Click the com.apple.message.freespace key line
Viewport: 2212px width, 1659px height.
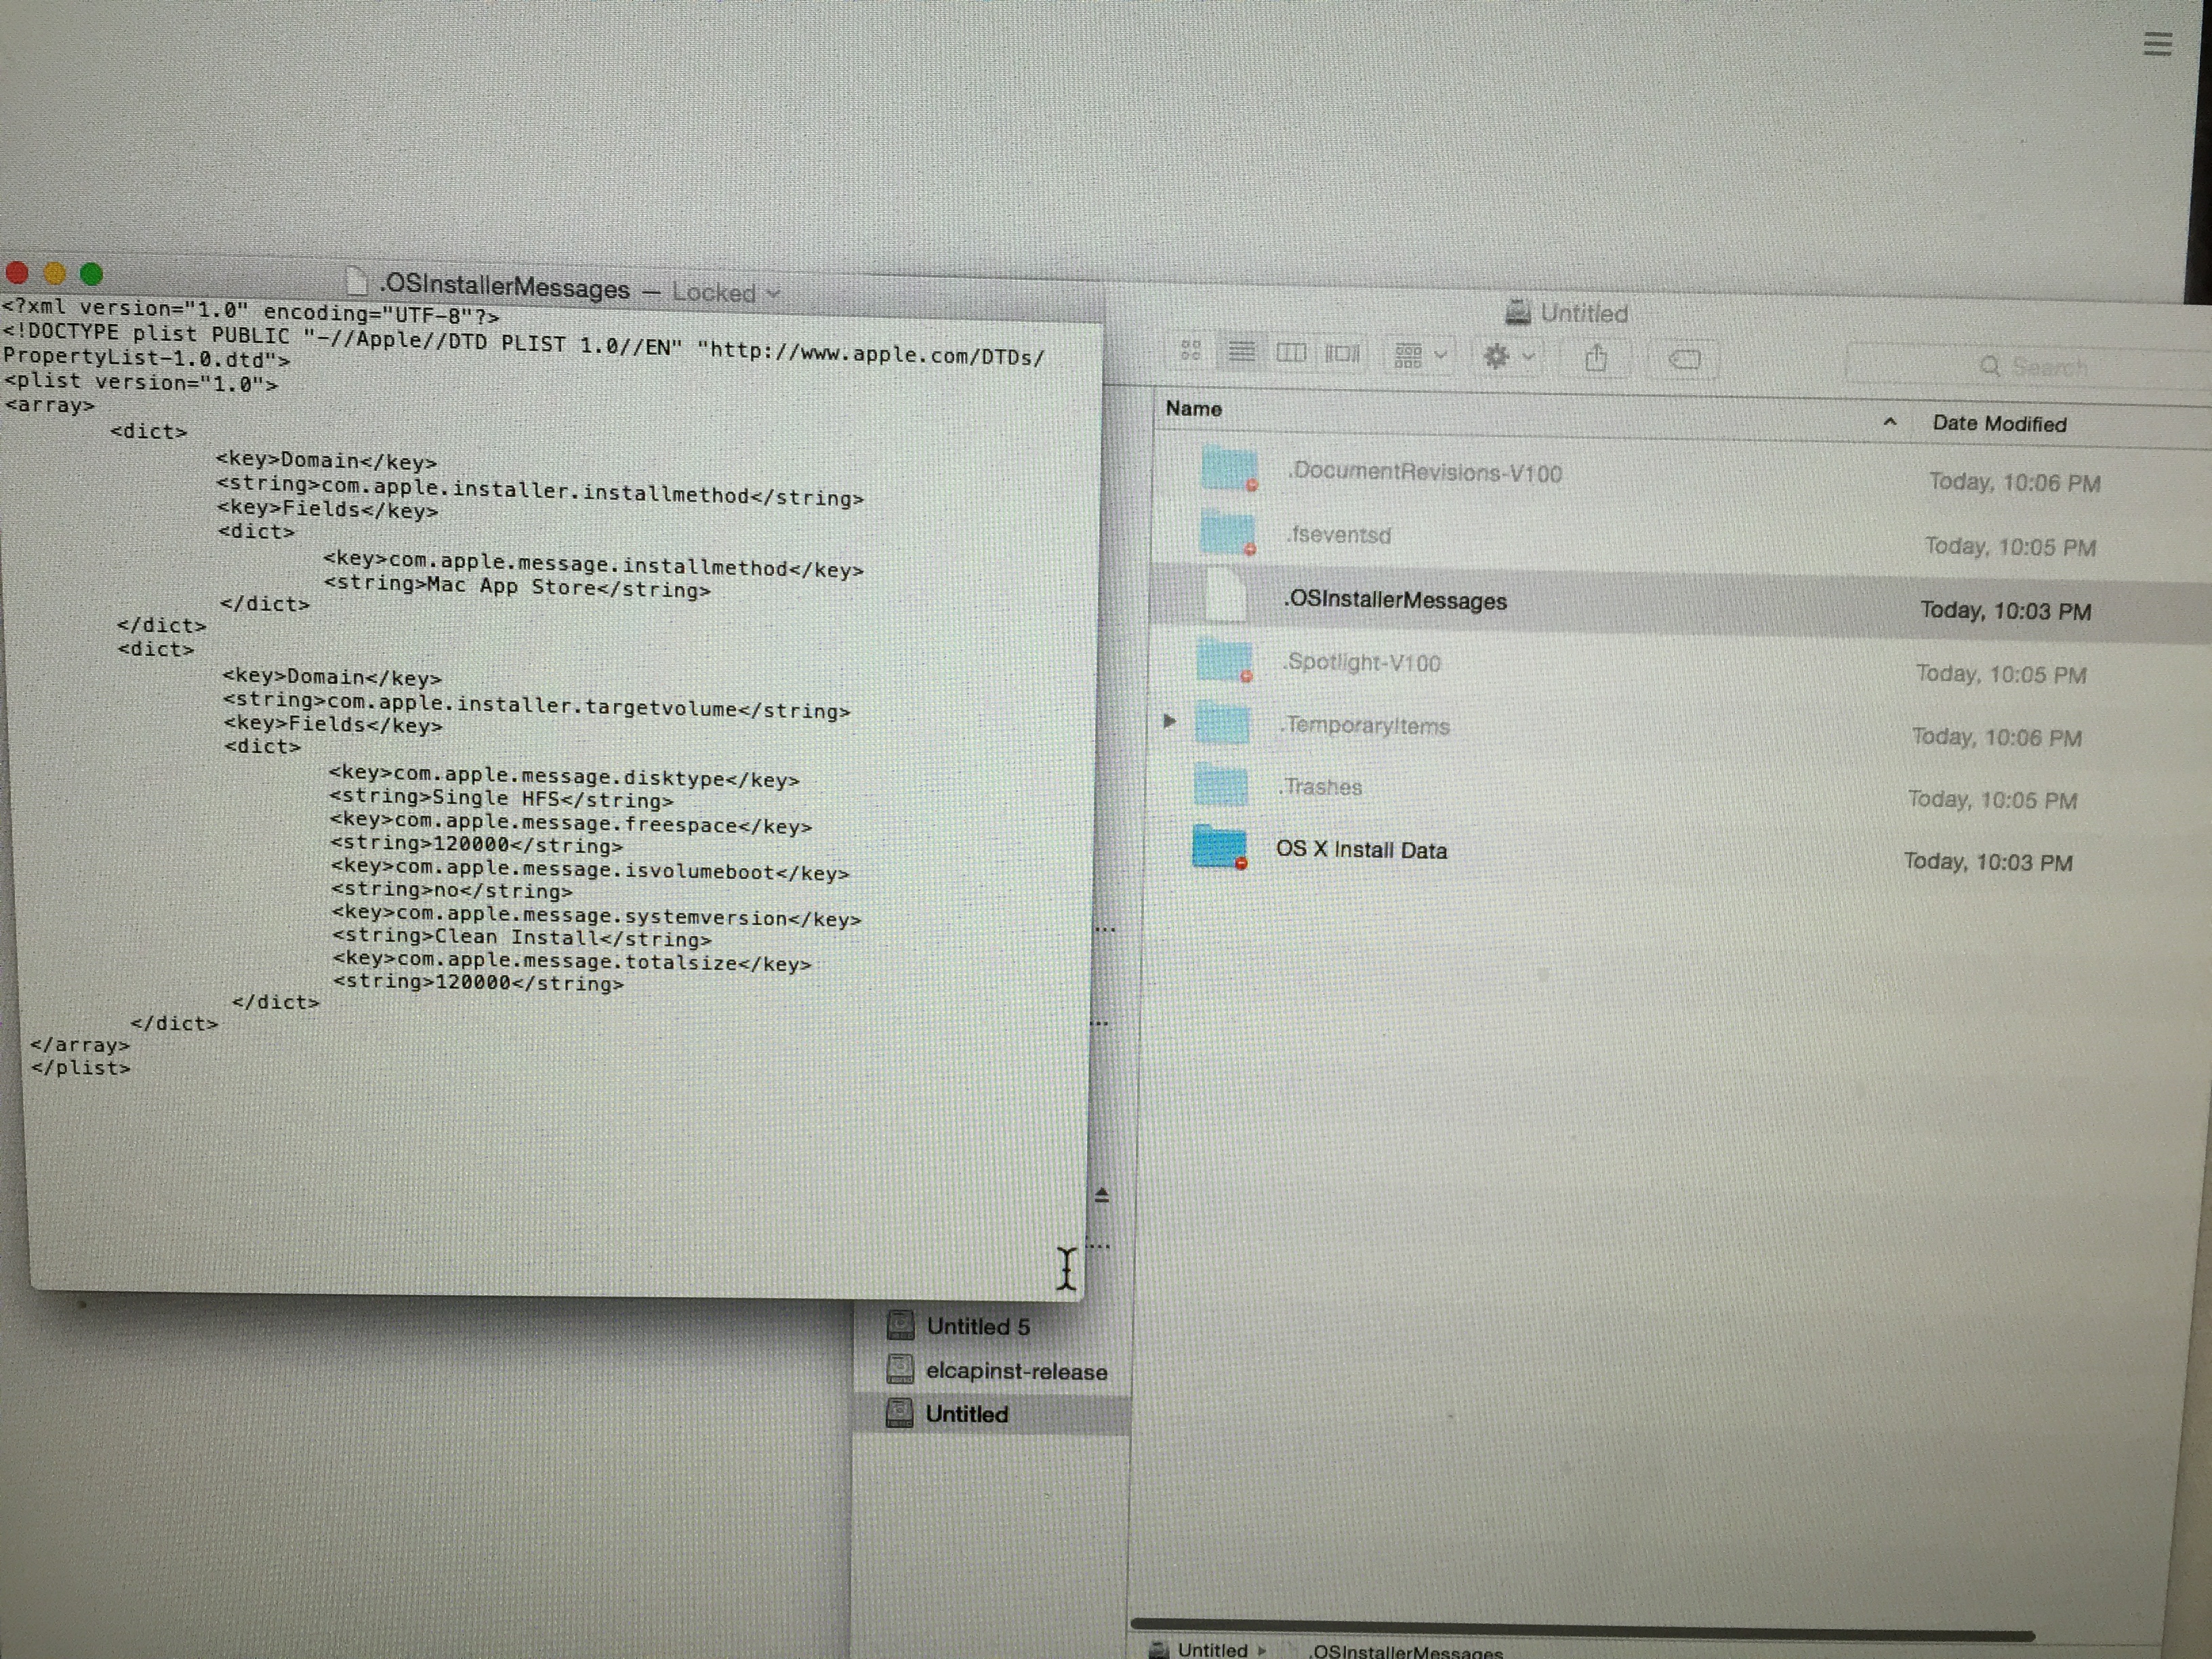click(x=571, y=824)
